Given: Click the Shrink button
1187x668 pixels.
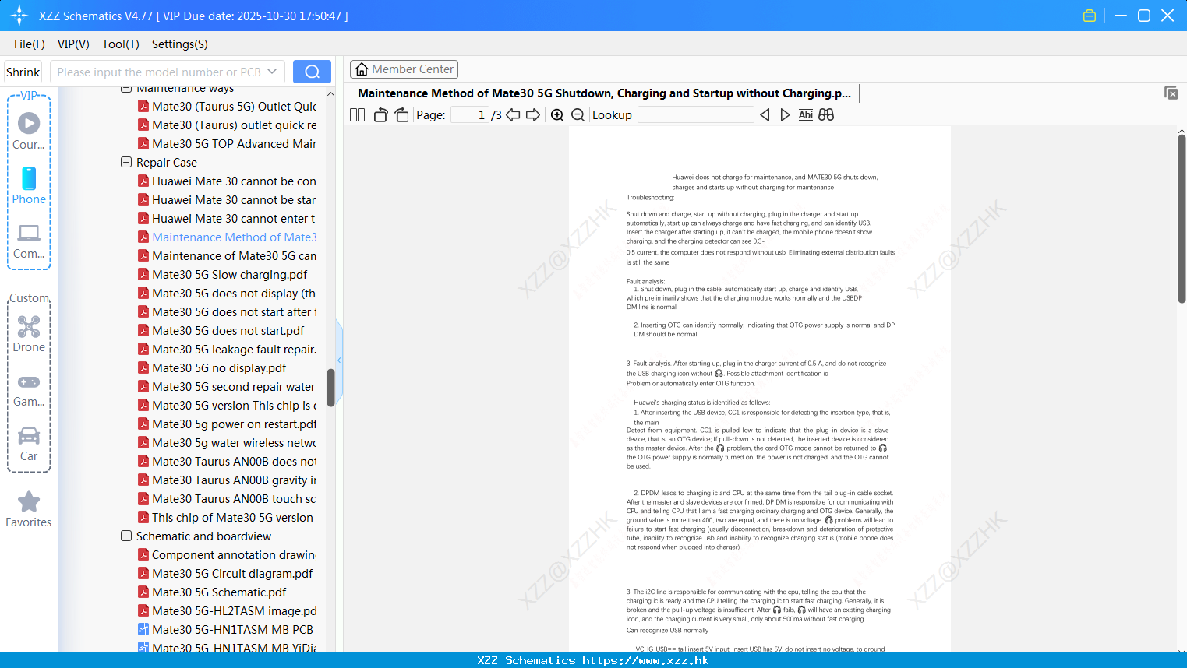Looking at the screenshot, I should (x=23, y=72).
